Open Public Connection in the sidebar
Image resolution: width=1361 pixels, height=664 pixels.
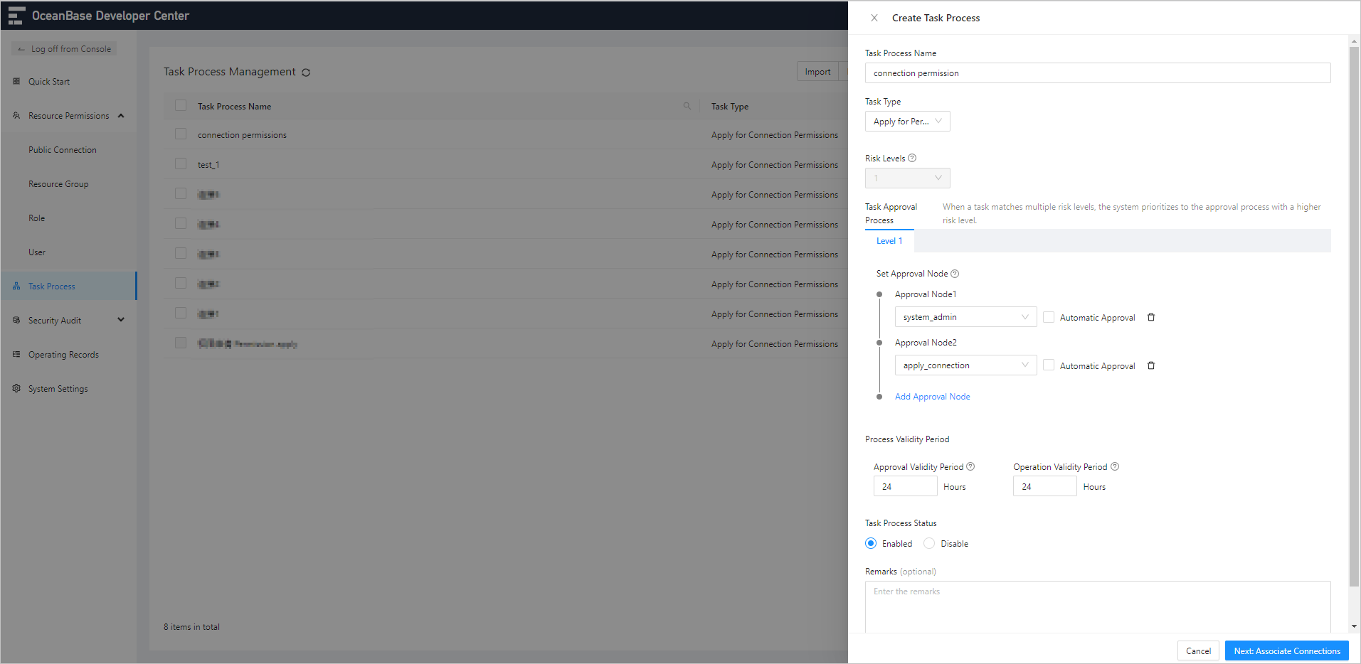click(63, 149)
